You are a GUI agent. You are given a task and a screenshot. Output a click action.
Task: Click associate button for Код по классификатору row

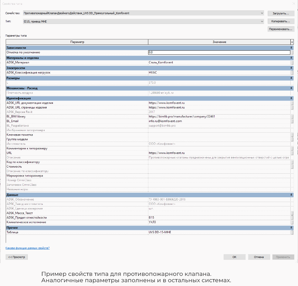(292, 162)
